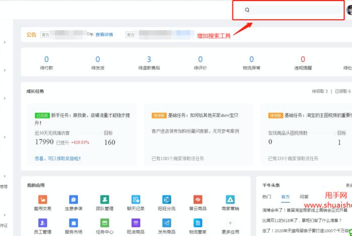The image size is (352, 236).
Task: Switch to the 热门 news tab
Action: coord(267,197)
